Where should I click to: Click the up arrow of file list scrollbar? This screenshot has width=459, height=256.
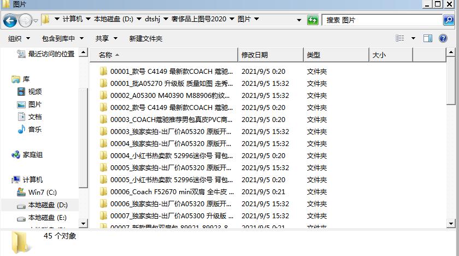[x=451, y=53]
